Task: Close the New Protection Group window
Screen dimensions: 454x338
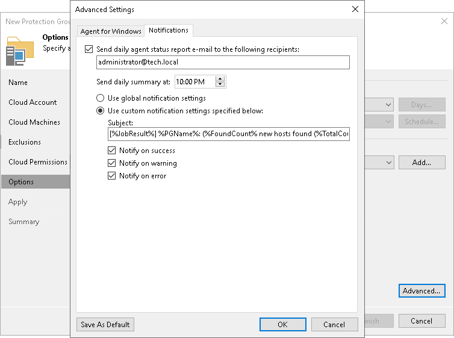Action: (444, 21)
